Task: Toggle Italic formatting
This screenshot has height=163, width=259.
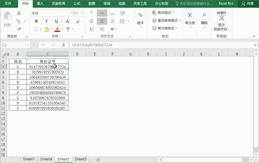Action: pyautogui.click(x=47, y=21)
